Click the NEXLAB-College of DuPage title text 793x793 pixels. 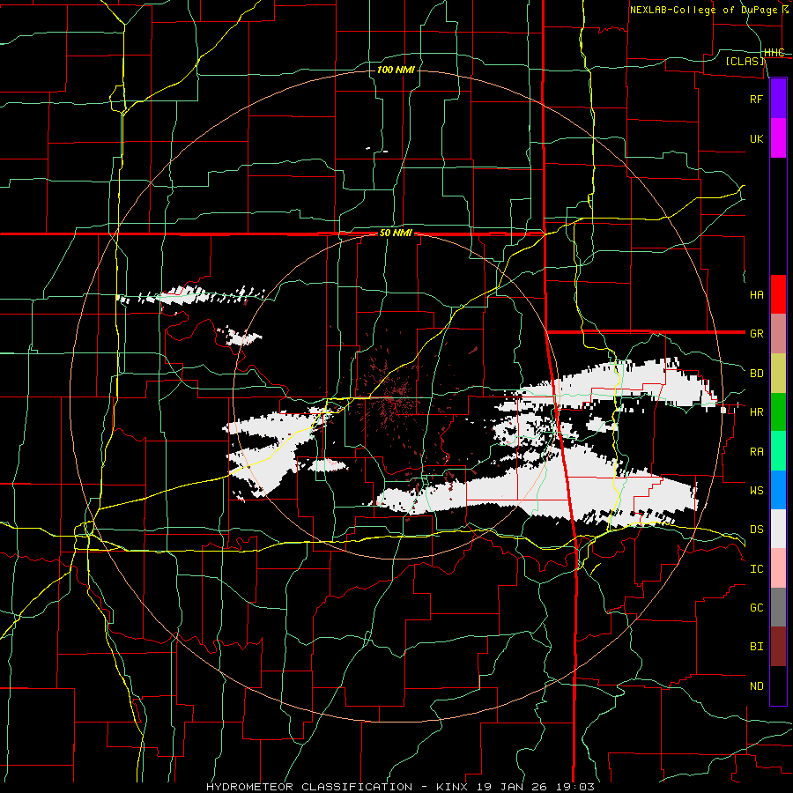[706, 10]
